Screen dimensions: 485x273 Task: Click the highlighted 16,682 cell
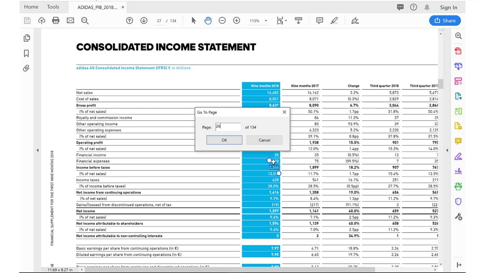(x=273, y=93)
